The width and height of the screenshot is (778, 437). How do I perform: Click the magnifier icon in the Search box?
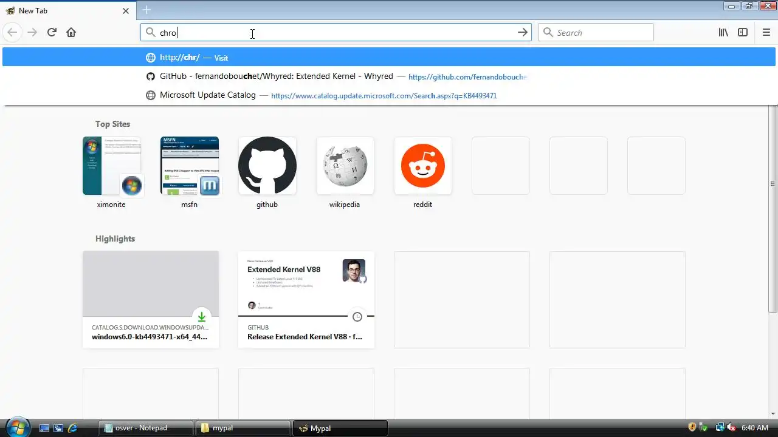548,32
